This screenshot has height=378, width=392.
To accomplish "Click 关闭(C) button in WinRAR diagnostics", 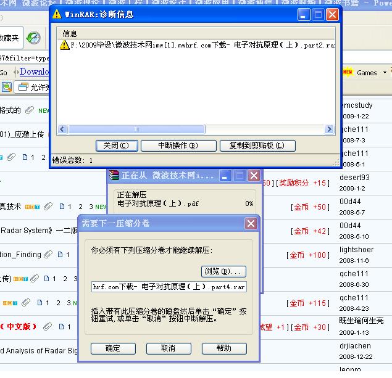I will (x=117, y=146).
